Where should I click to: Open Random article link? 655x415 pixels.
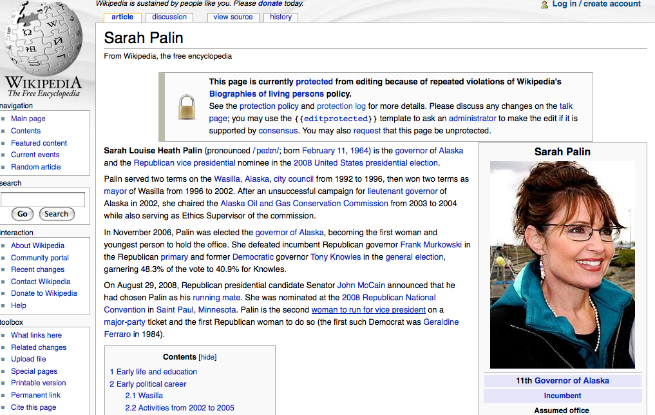coord(36,167)
